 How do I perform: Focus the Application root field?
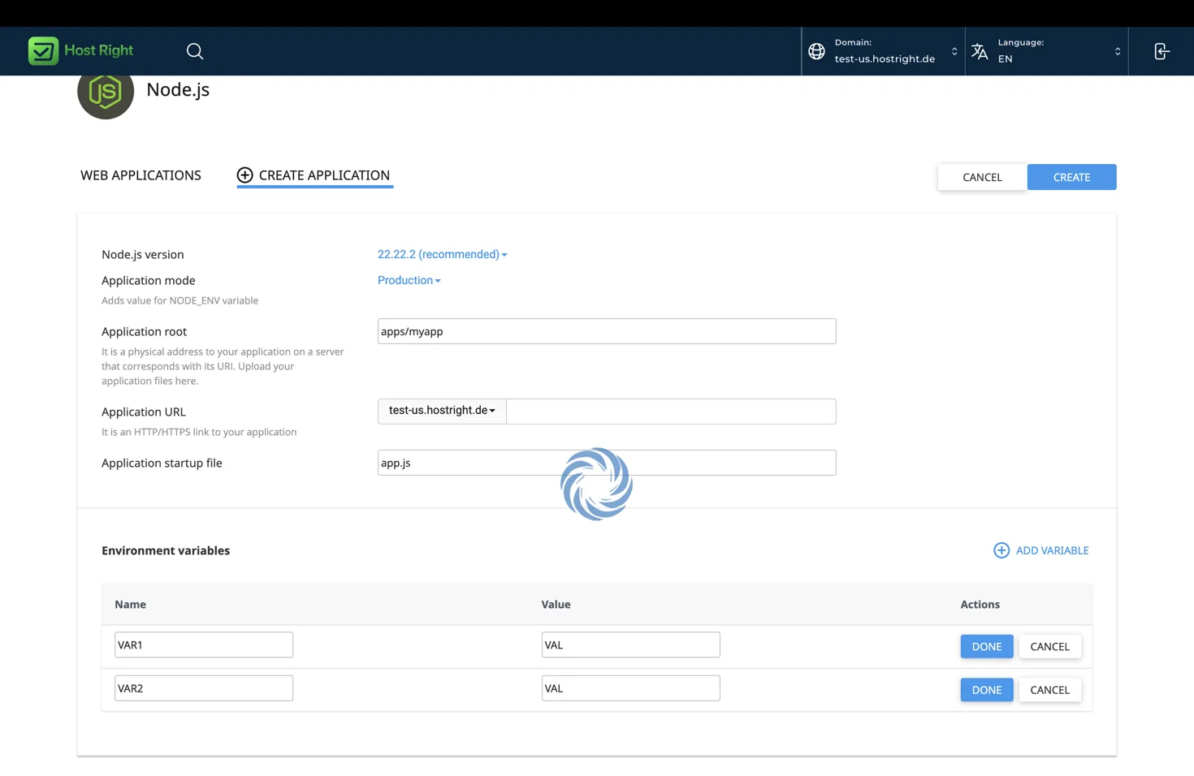point(607,331)
